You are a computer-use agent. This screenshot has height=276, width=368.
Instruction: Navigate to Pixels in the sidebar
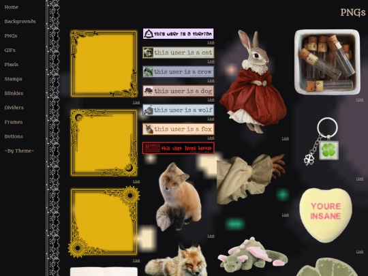click(x=12, y=64)
